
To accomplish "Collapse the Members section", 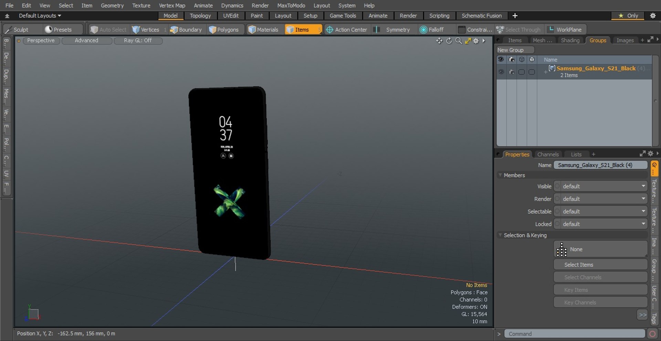I will (500, 175).
